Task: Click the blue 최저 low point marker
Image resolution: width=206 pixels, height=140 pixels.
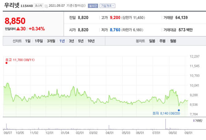Action: point(179,110)
